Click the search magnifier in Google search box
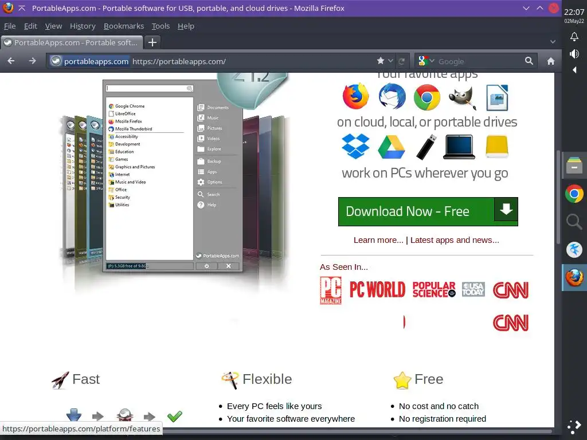 click(529, 61)
